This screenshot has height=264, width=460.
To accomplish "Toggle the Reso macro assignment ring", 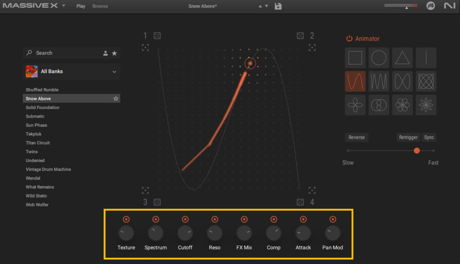I will pyautogui.click(x=215, y=219).
